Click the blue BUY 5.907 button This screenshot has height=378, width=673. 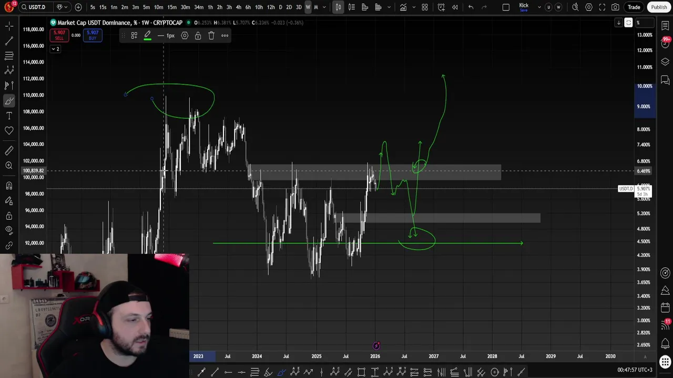point(93,35)
